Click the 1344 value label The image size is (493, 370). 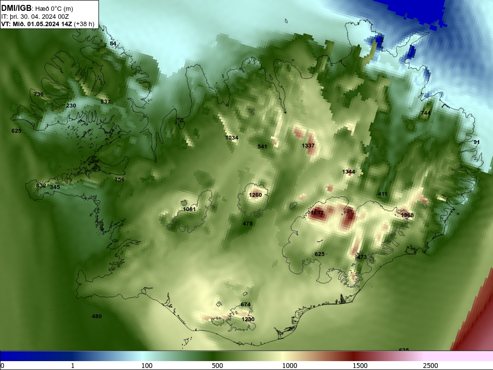pos(349,172)
